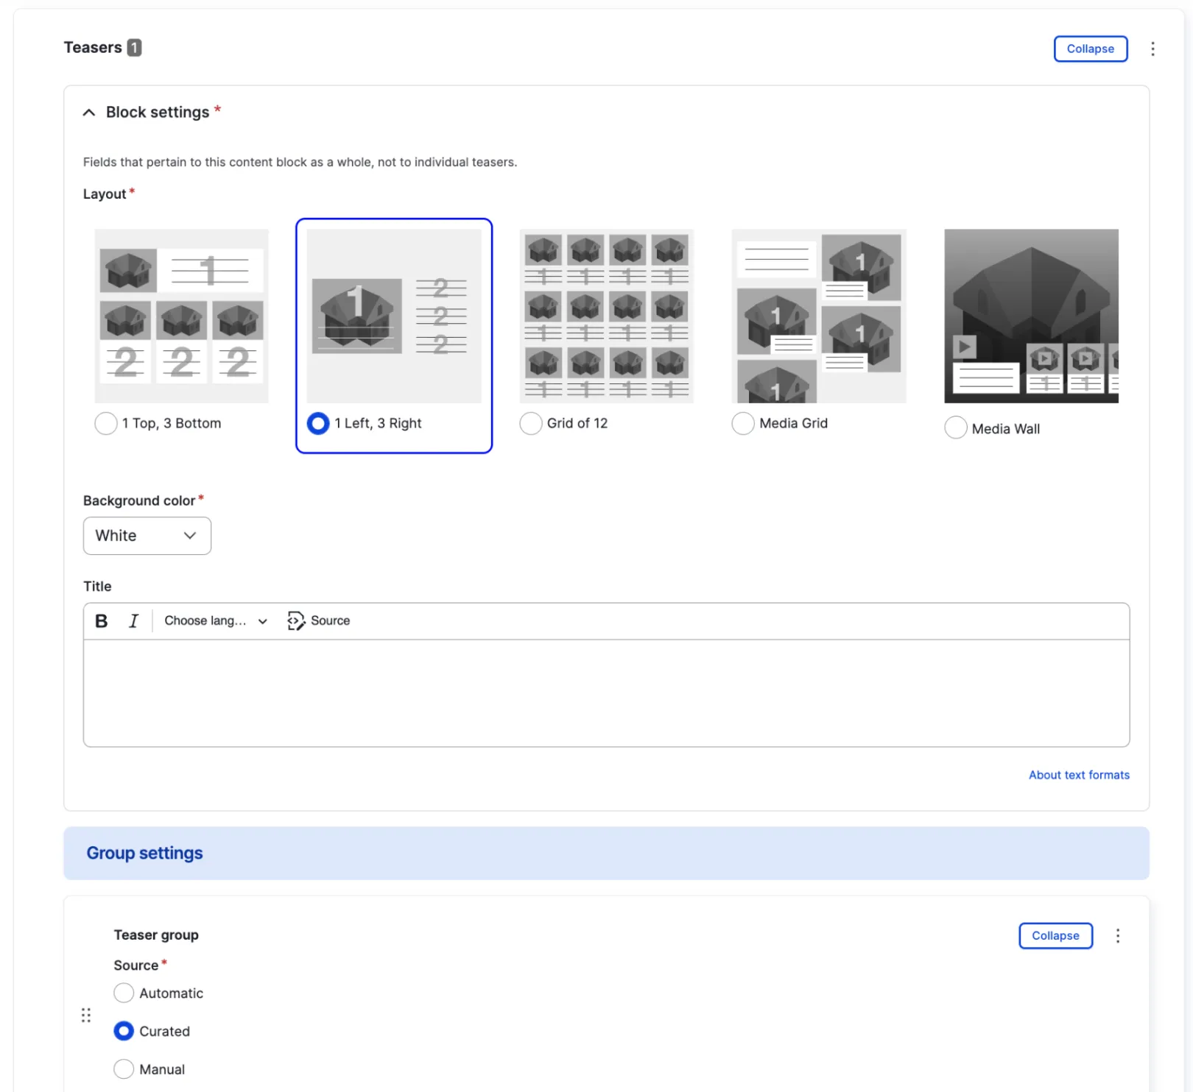
Task: Collapse the Teasers block
Action: click(1090, 49)
